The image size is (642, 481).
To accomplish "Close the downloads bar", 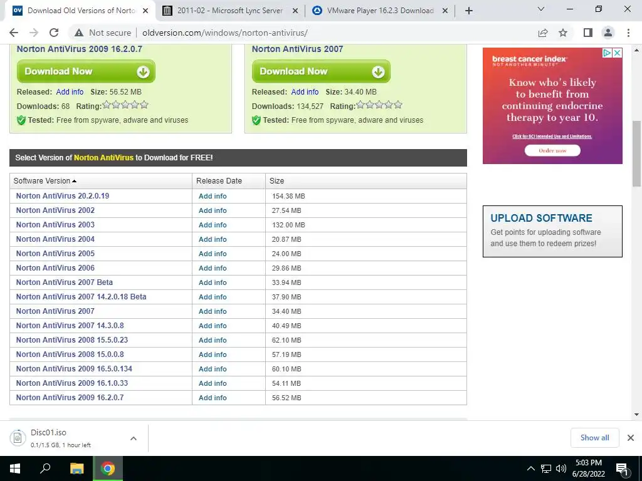I will click(631, 438).
